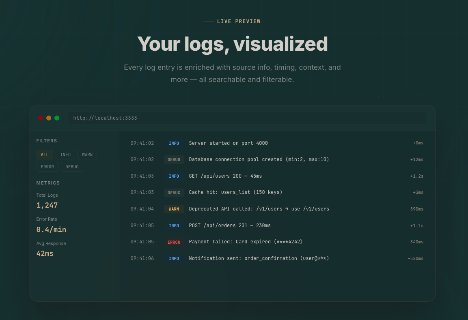Click the DEBUG badge on the database pool entry
This screenshot has height=320, width=468.
pyautogui.click(x=174, y=159)
